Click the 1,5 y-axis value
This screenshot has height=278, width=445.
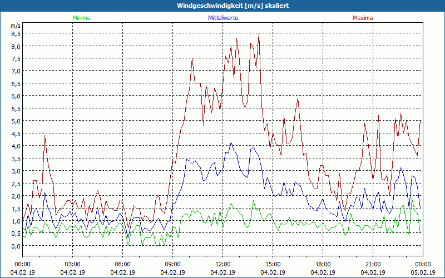[x=16, y=209]
